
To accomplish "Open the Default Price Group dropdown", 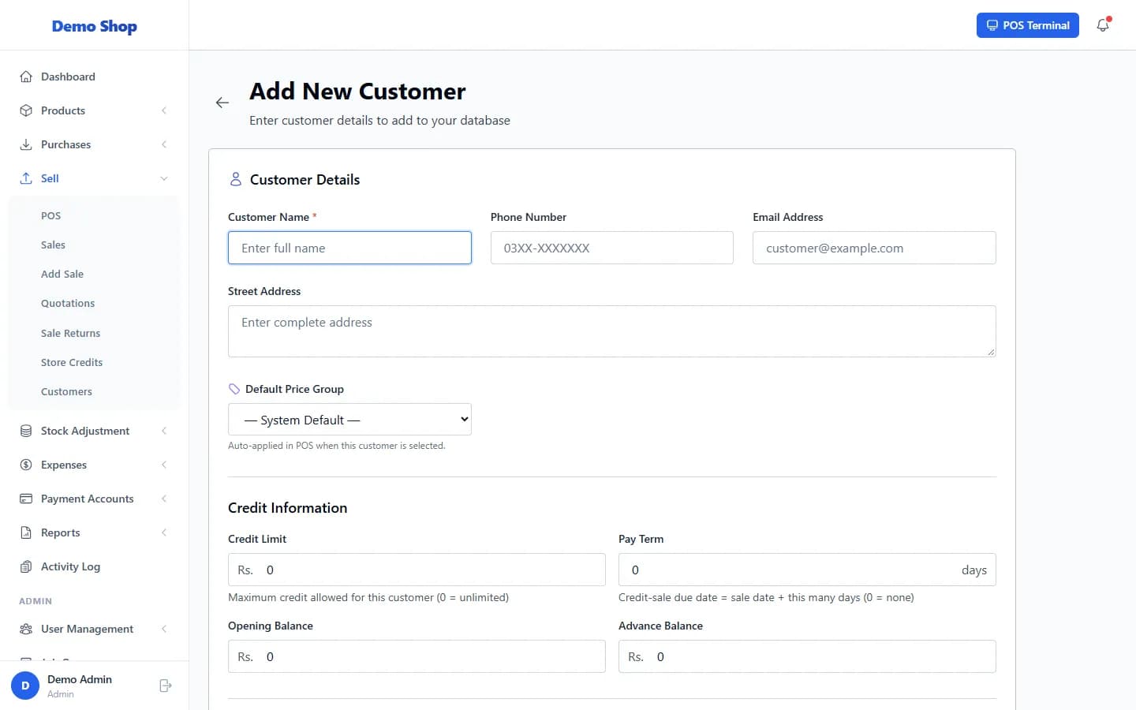I will pyautogui.click(x=349, y=420).
